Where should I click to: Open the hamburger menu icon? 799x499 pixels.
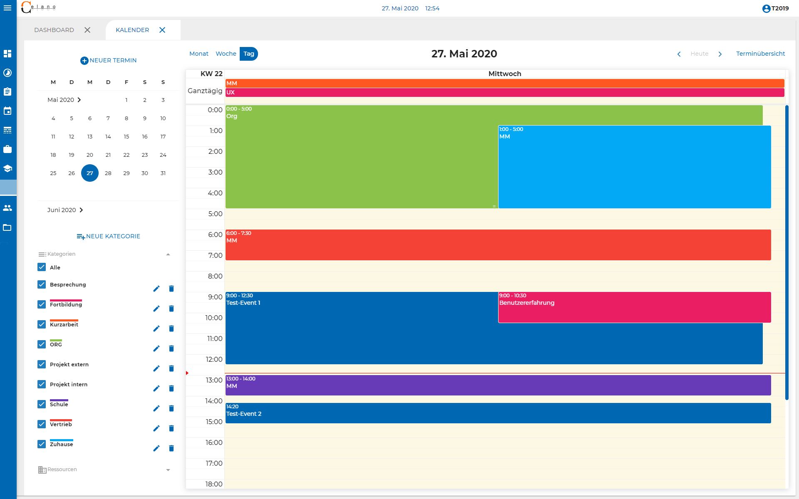coord(7,8)
